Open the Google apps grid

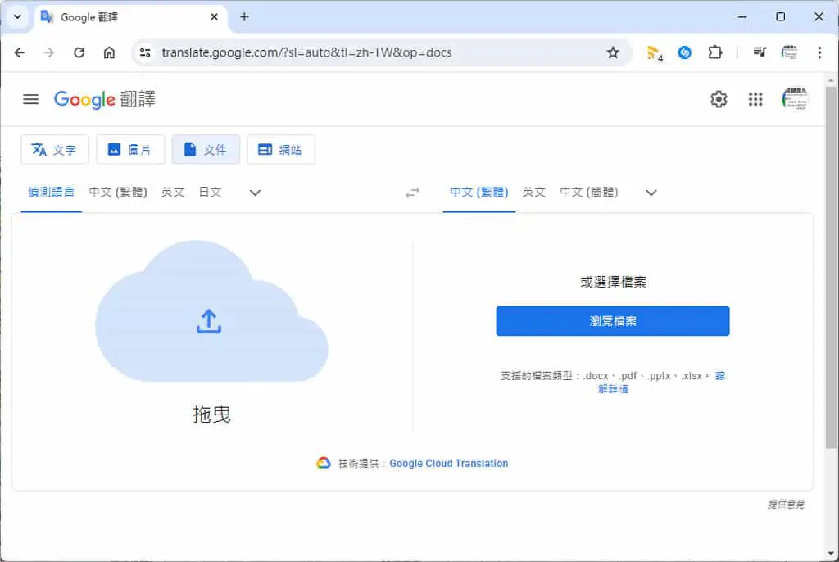[755, 99]
